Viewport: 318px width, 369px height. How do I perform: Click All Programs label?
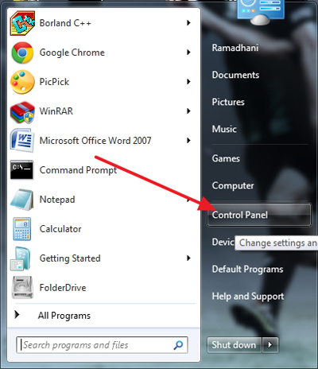pyautogui.click(x=64, y=316)
